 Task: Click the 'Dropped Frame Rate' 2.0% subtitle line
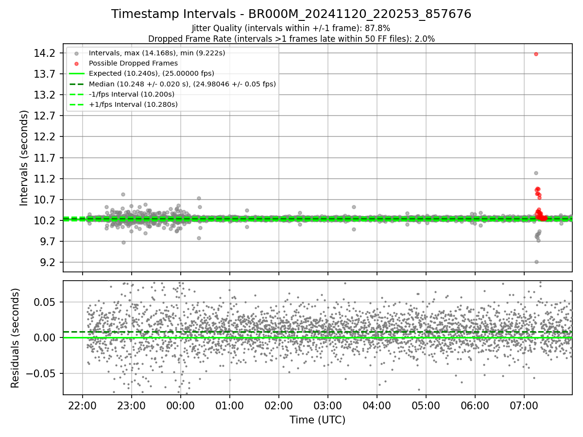tap(291, 39)
